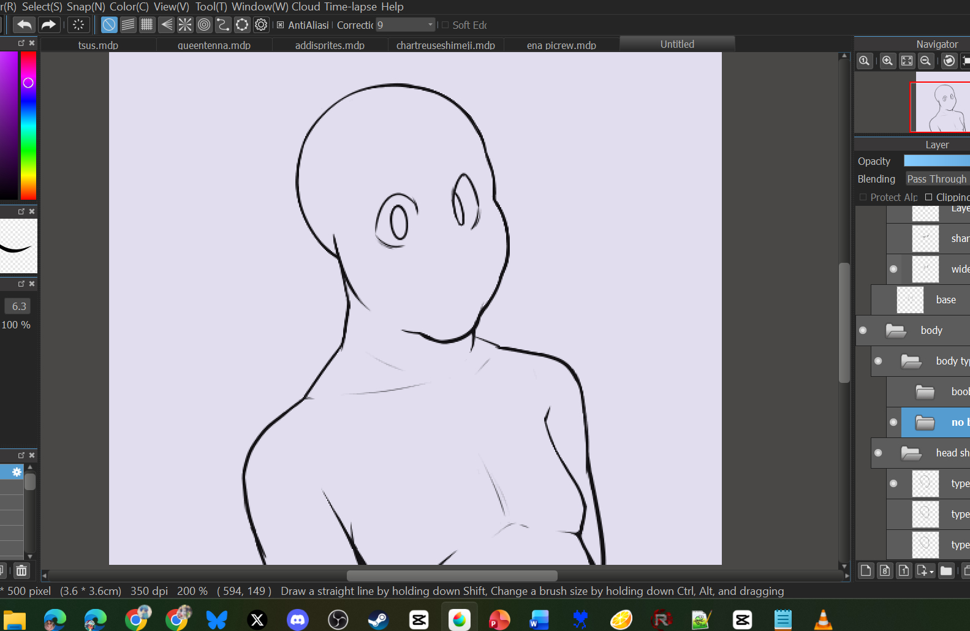Zoom in using Navigator magnifier plus

point(887,61)
